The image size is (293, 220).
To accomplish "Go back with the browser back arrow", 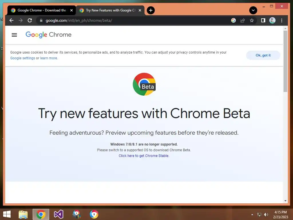I will 11,20.
